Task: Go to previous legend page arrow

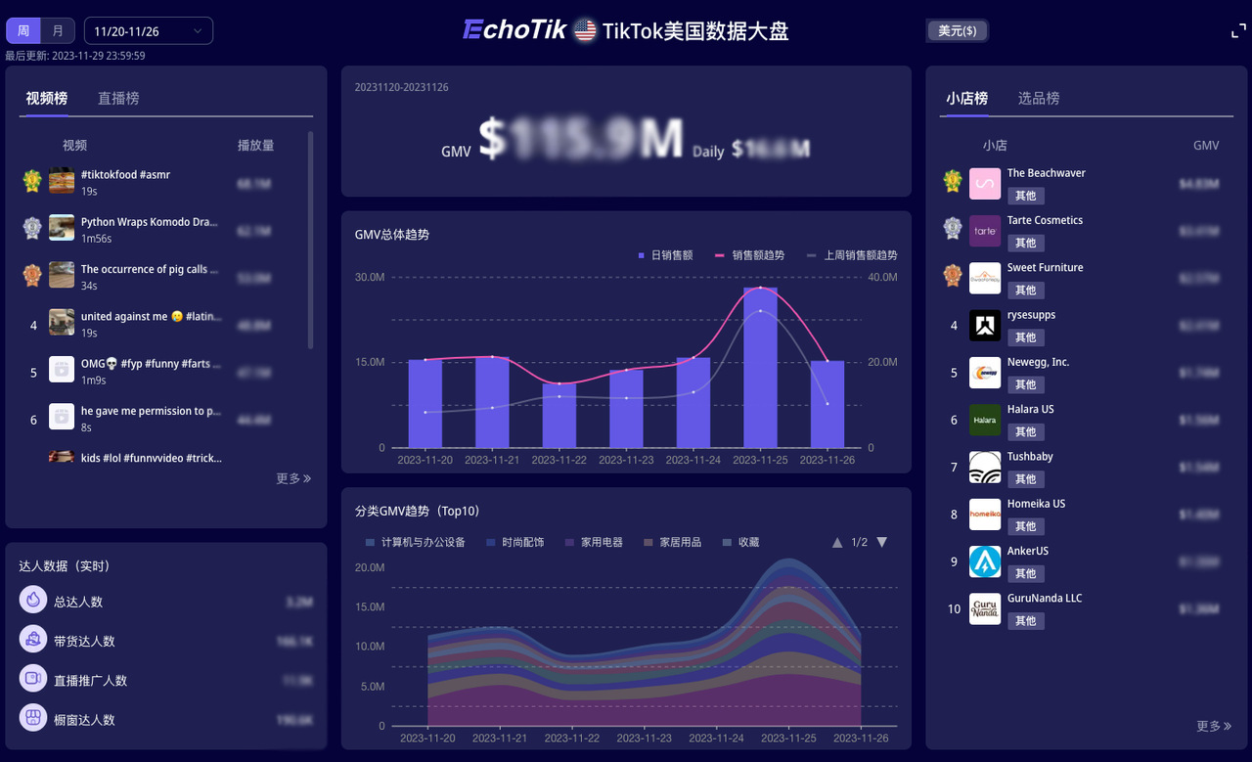Action: (x=837, y=542)
